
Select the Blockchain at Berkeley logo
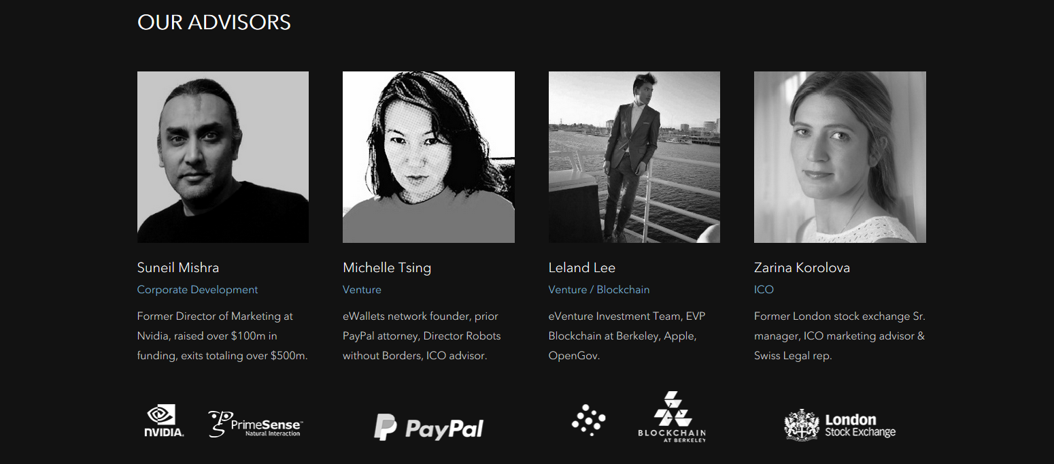pos(672,417)
